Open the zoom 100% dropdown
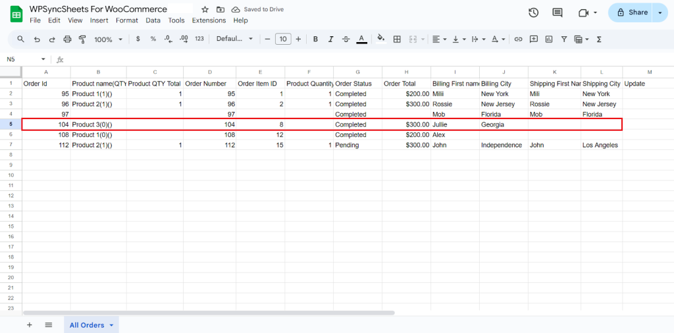The image size is (674, 333). tap(109, 39)
